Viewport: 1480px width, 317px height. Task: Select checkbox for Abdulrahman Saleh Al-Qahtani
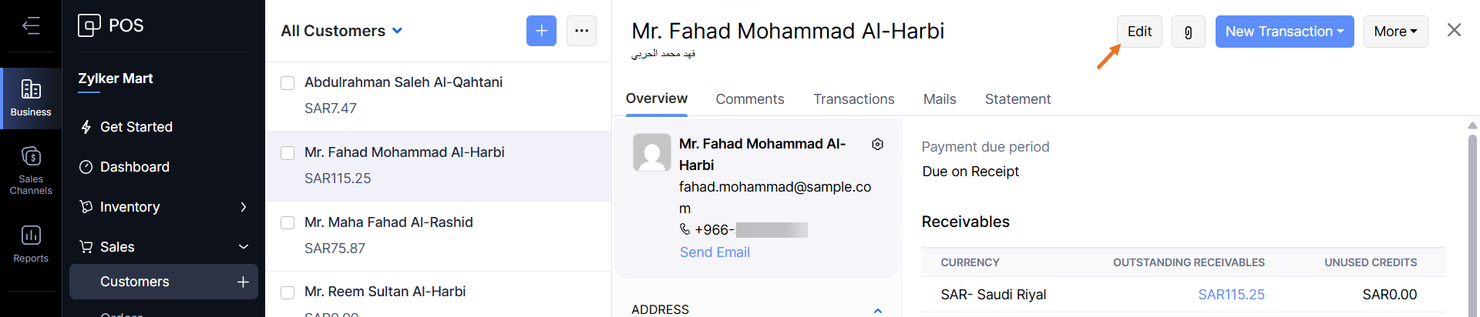(x=288, y=83)
